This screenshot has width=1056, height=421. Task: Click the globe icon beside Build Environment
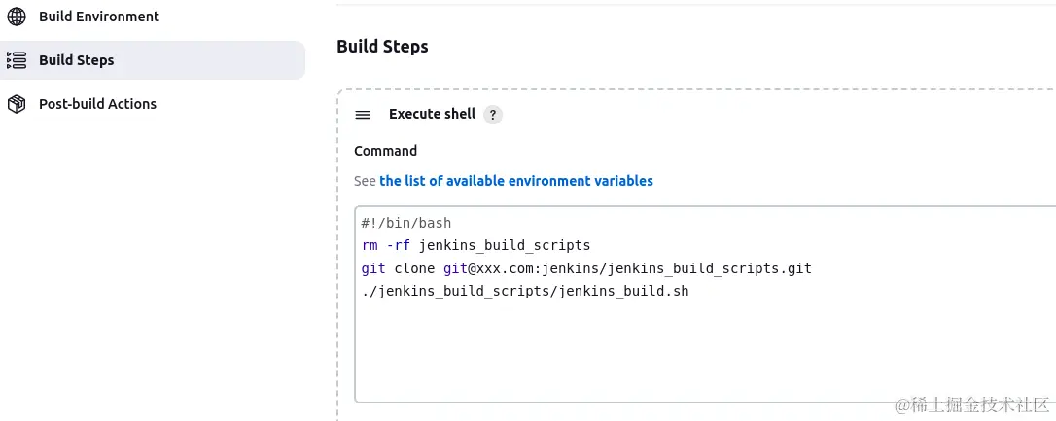[x=17, y=17]
